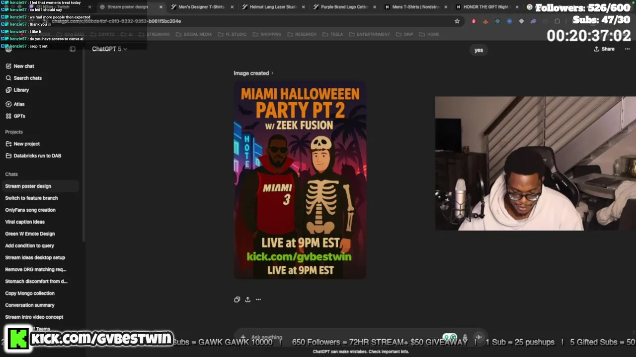Open the Conversation summary chat
The image size is (636, 357).
(40, 305)
